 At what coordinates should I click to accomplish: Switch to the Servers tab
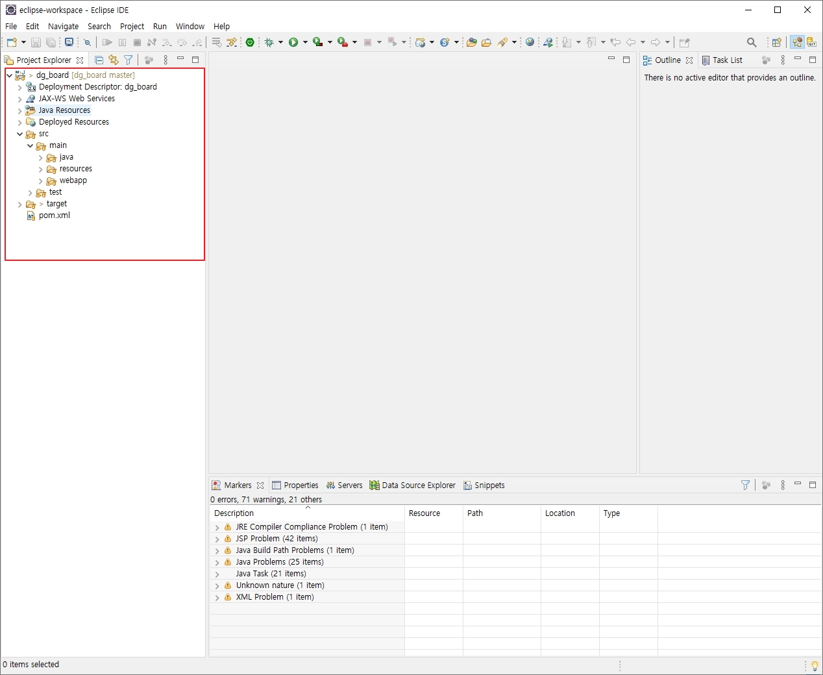345,485
